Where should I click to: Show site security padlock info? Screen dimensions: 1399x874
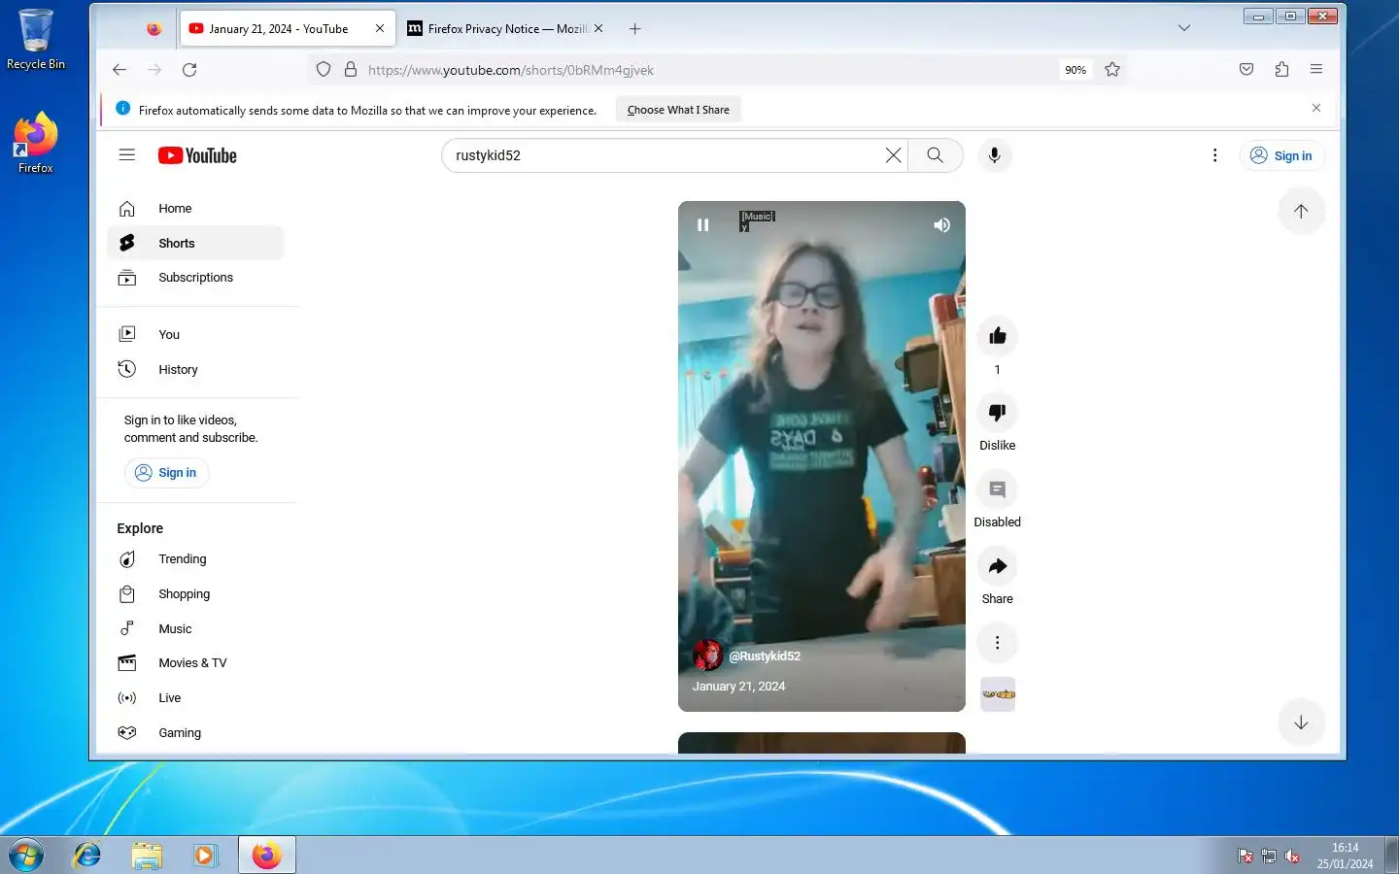(x=351, y=70)
